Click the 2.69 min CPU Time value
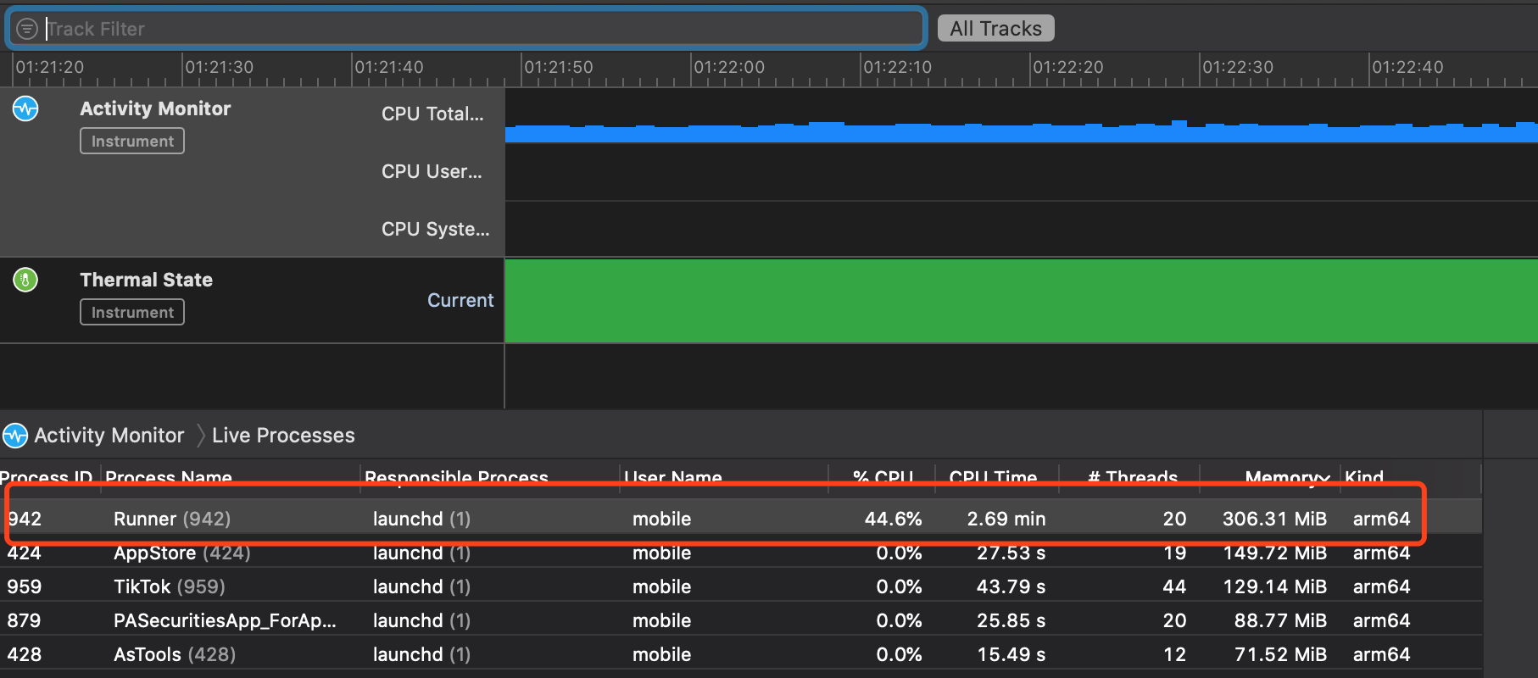 pos(1006,519)
